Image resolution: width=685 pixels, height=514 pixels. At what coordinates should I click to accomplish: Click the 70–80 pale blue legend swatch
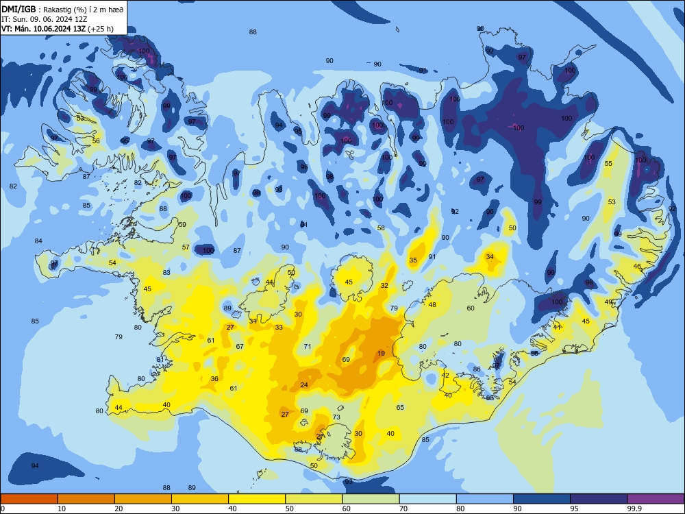point(427,499)
